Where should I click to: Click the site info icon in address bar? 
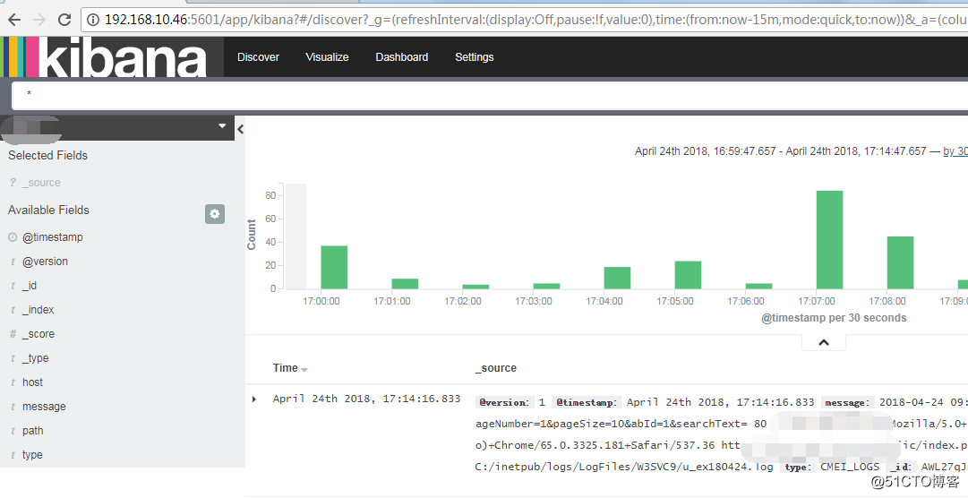tap(92, 20)
